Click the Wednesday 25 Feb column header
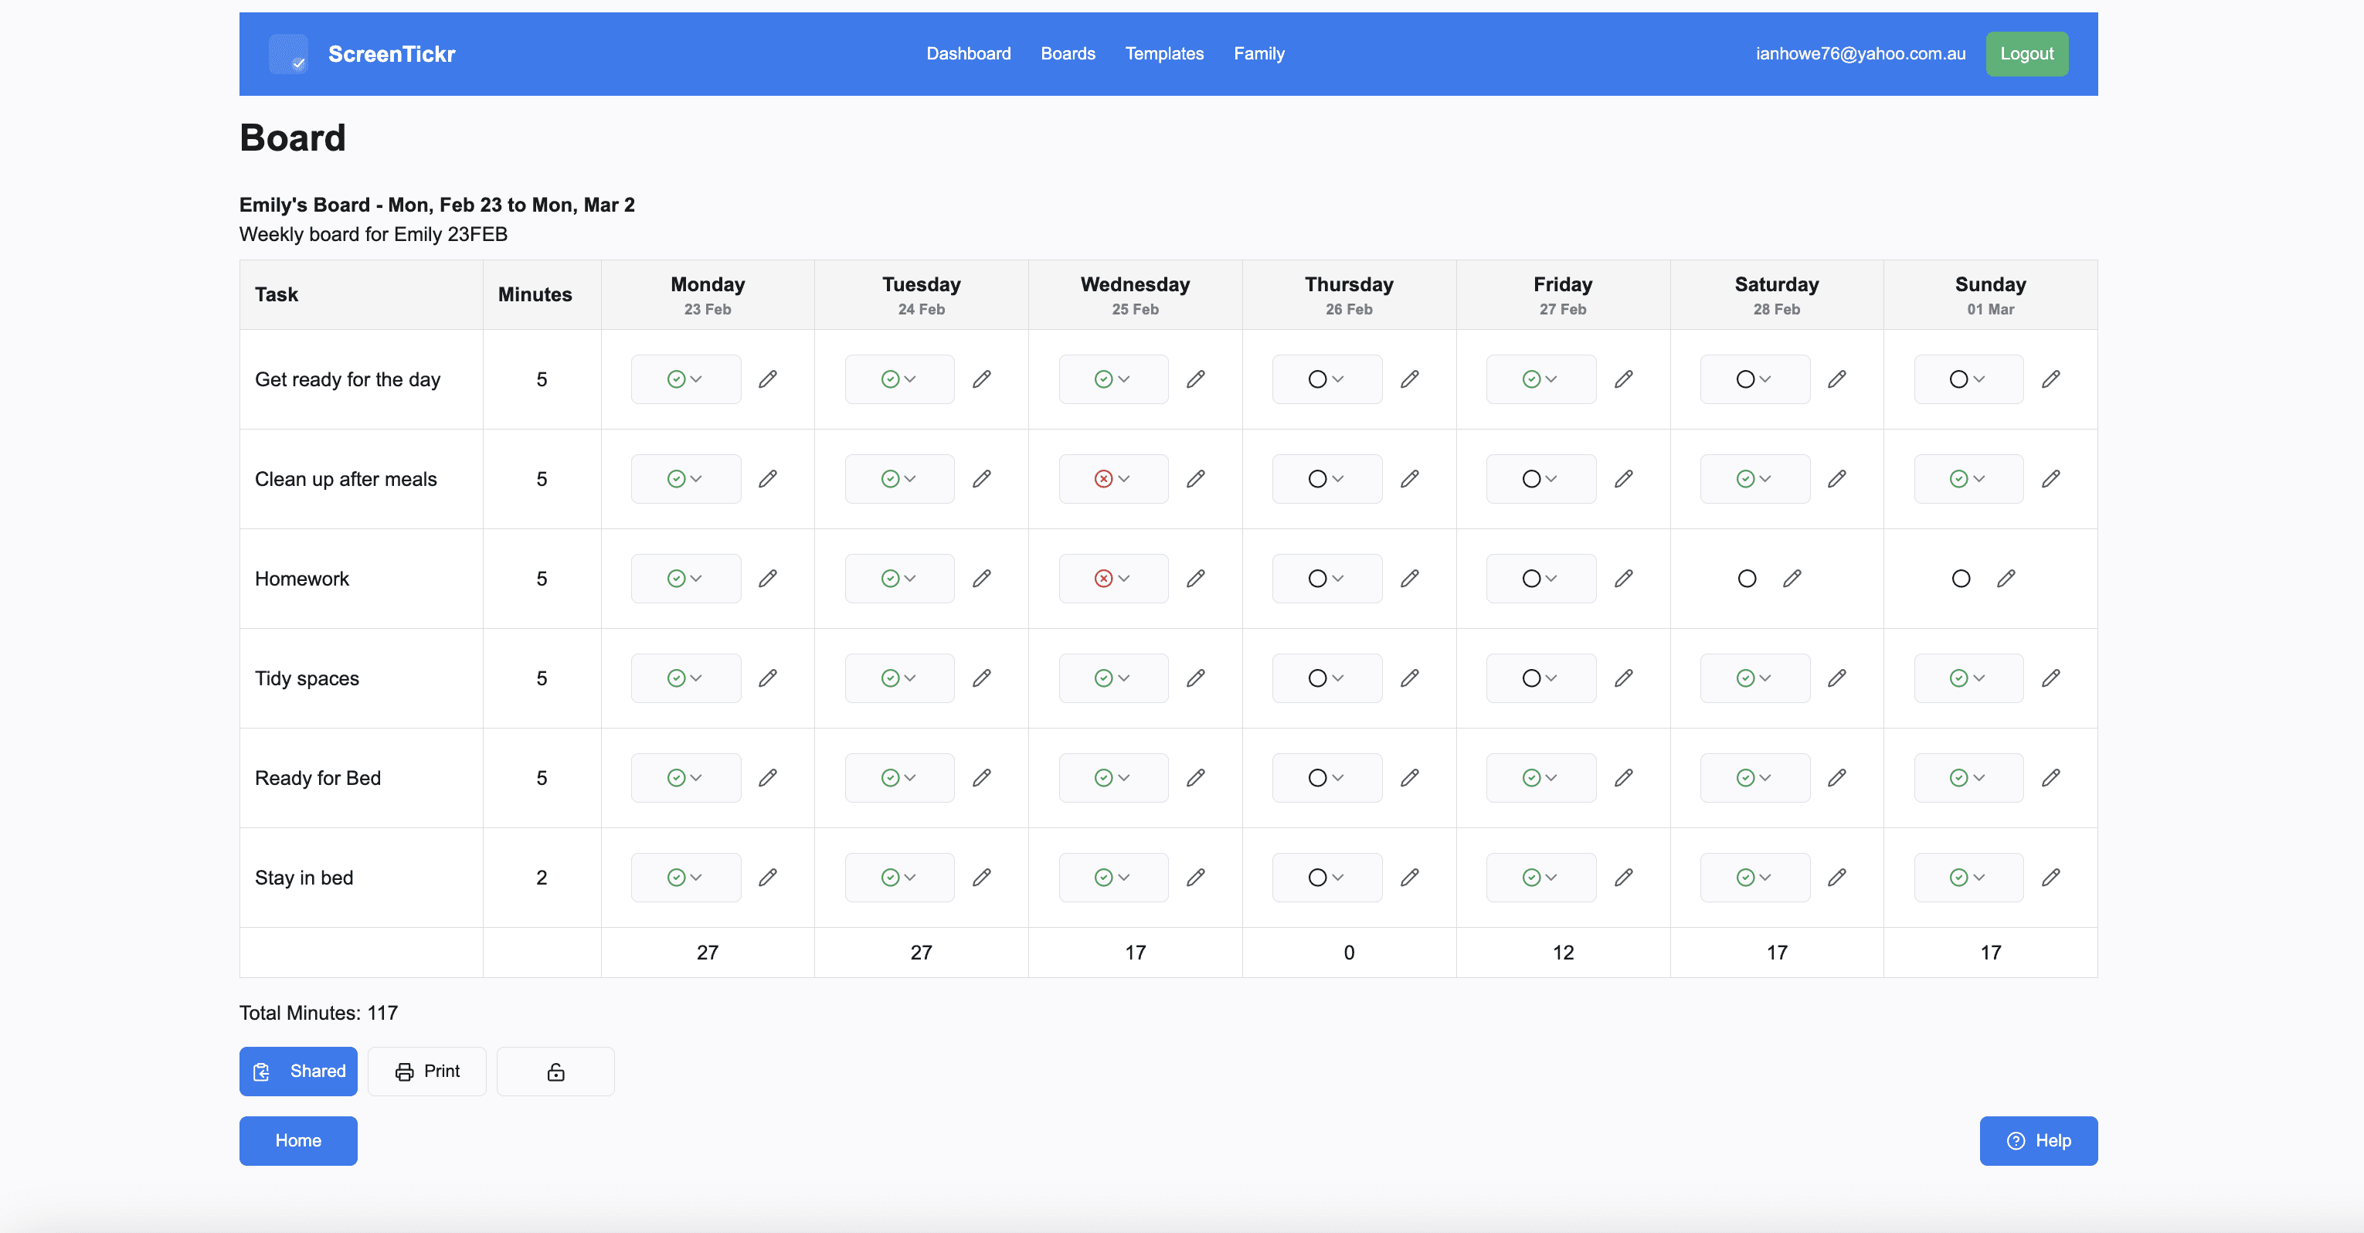The width and height of the screenshot is (2364, 1233). pyautogui.click(x=1135, y=294)
